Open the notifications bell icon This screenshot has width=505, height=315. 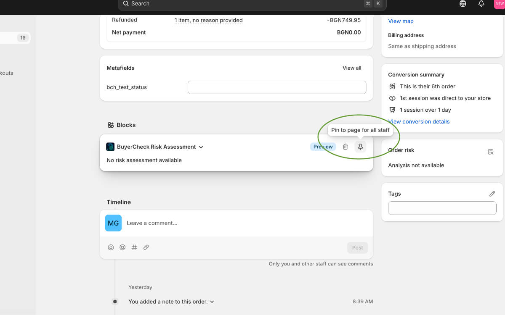[x=481, y=3]
